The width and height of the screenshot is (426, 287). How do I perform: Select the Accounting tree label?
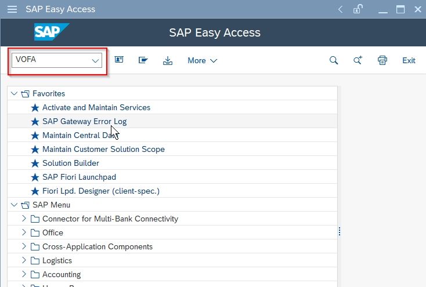[x=62, y=274]
